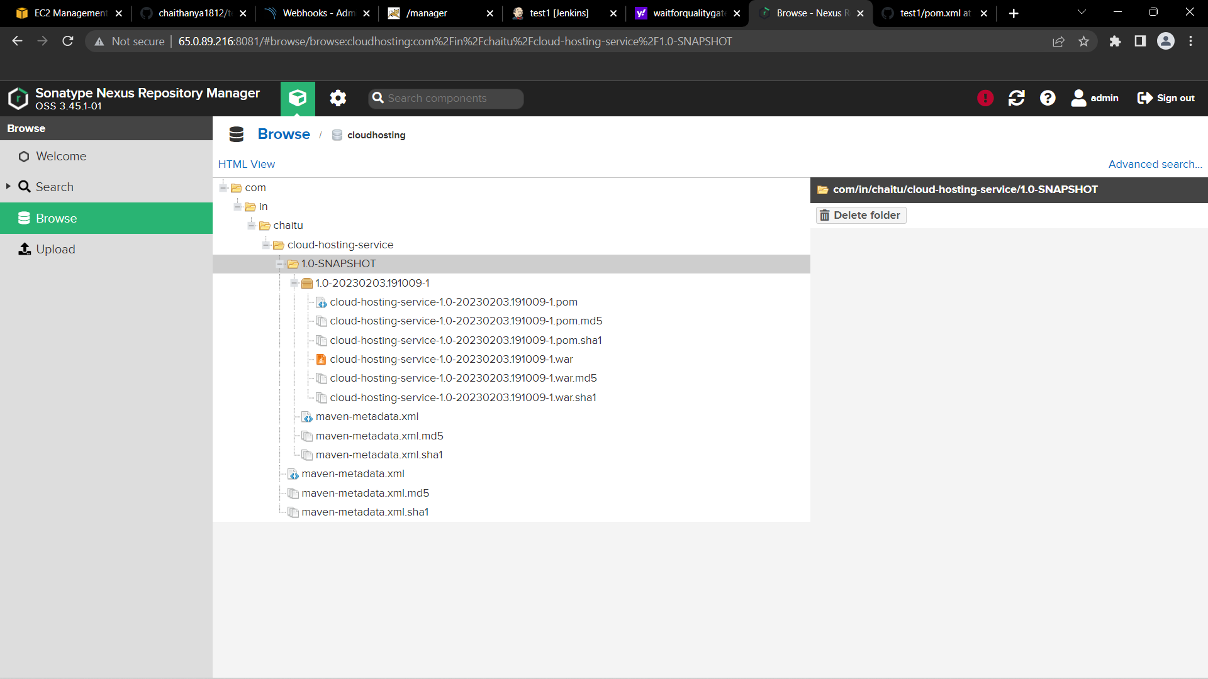This screenshot has height=679, width=1208.
Task: Select cloud-hosting-service war file in tree
Action: pyautogui.click(x=451, y=360)
